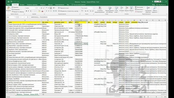The height and width of the screenshot is (98, 174).
Task: Increase the font size
Action: 42,8
